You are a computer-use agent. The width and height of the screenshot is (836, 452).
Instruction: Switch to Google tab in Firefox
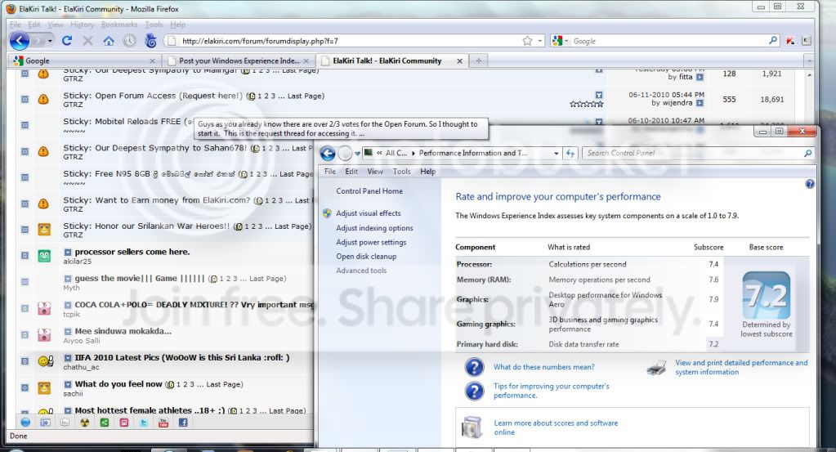(83, 60)
